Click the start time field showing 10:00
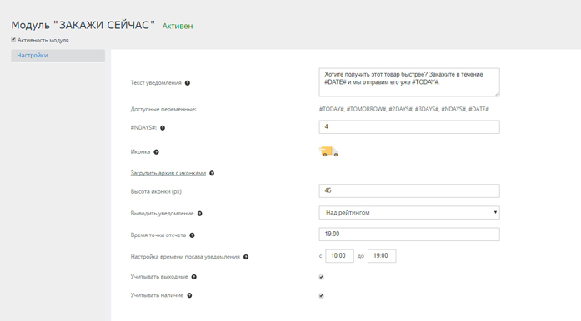 pos(339,256)
